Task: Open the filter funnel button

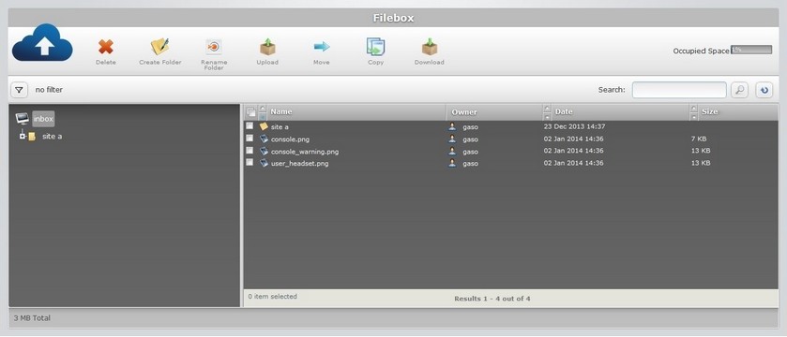Action: coord(19,90)
